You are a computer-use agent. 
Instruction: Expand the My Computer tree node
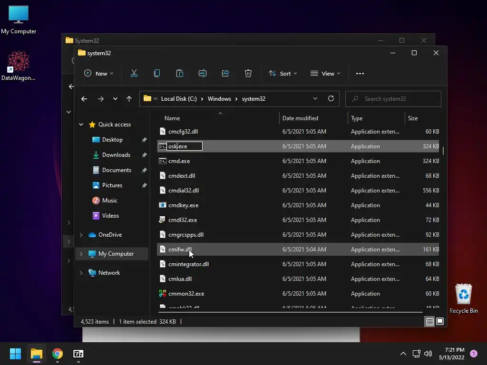[x=81, y=254]
